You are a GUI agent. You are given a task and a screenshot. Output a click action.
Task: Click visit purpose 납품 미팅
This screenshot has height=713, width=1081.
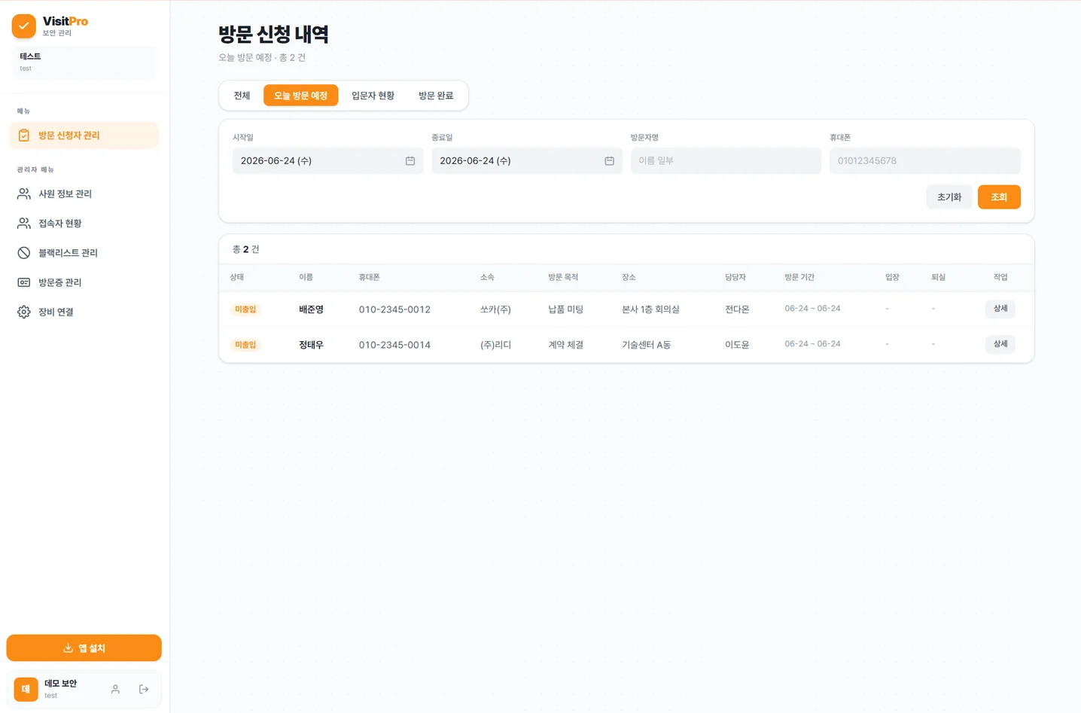(x=566, y=309)
